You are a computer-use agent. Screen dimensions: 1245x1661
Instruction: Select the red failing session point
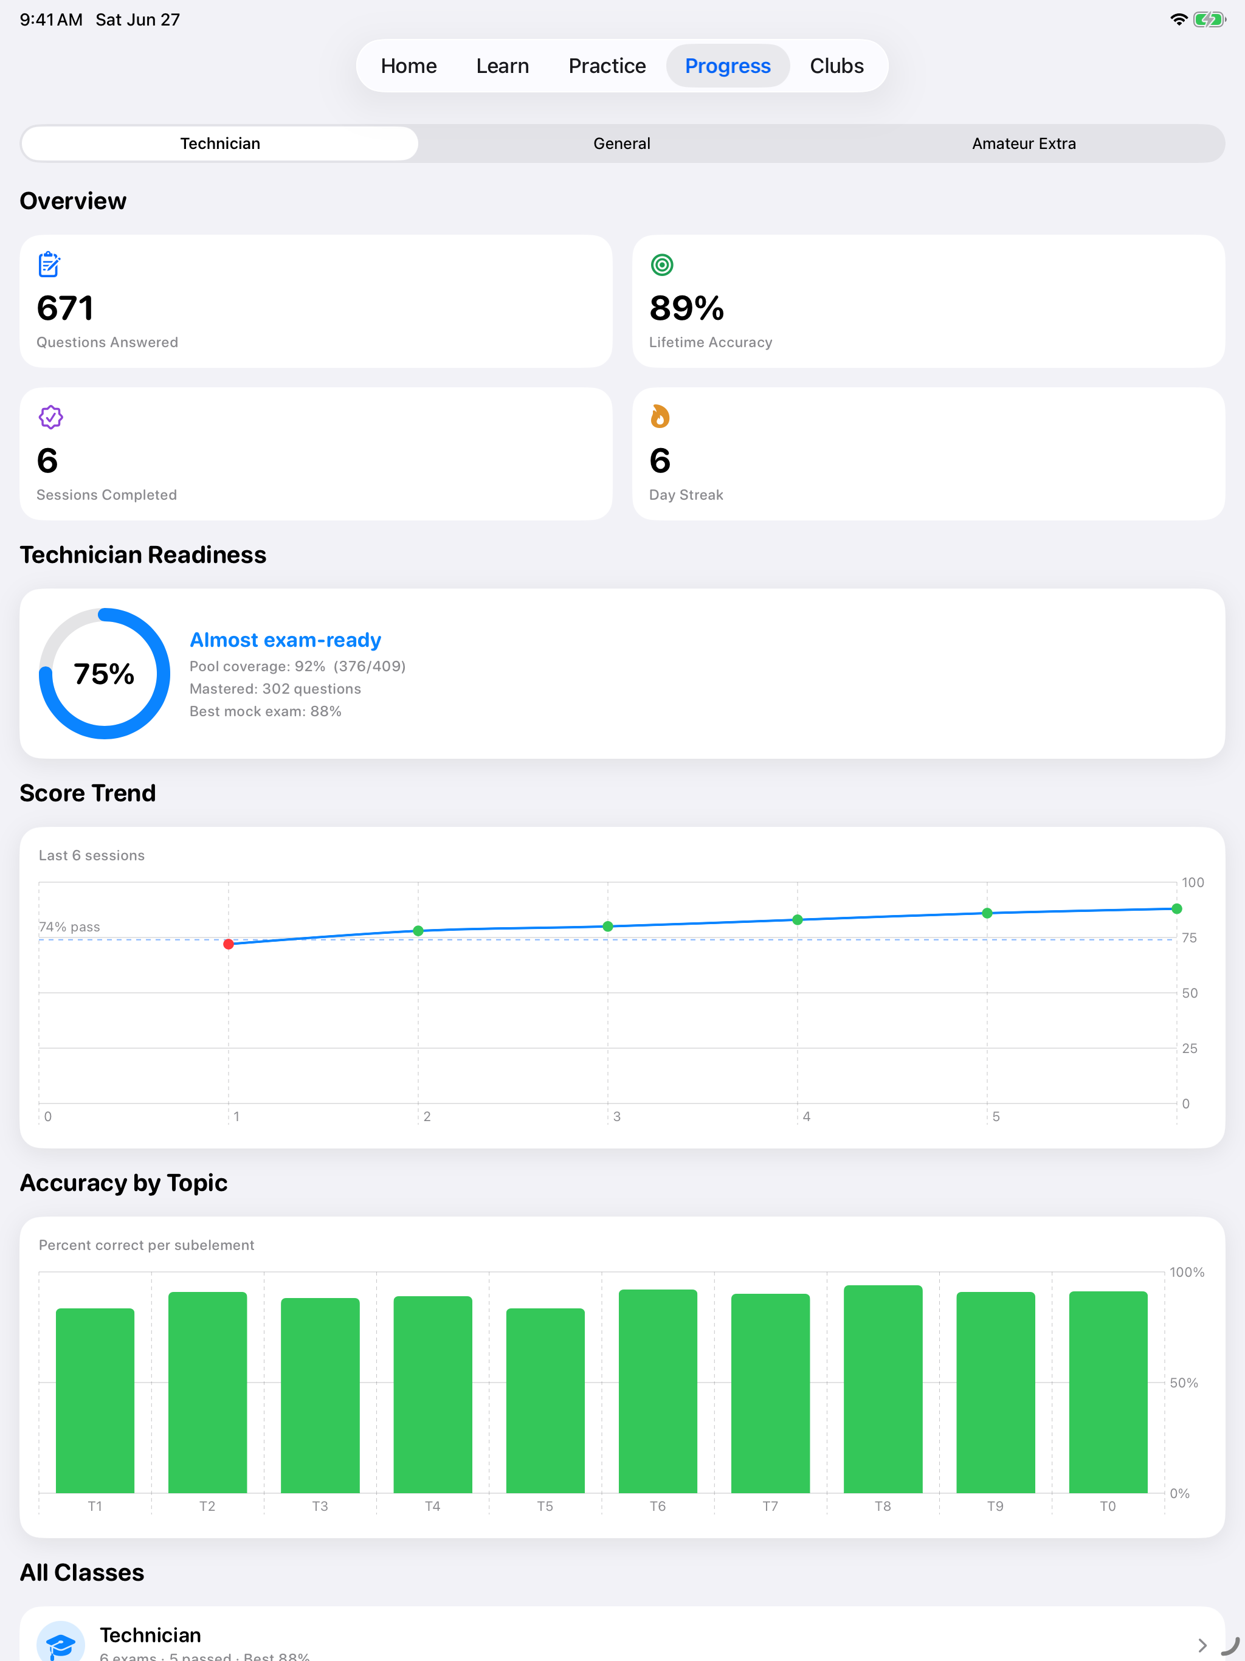229,944
